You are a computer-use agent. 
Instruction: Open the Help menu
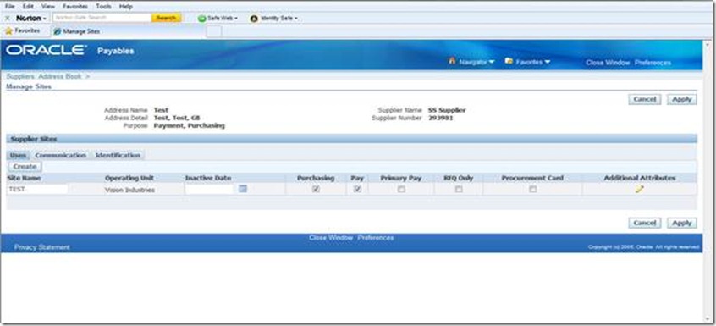(125, 7)
